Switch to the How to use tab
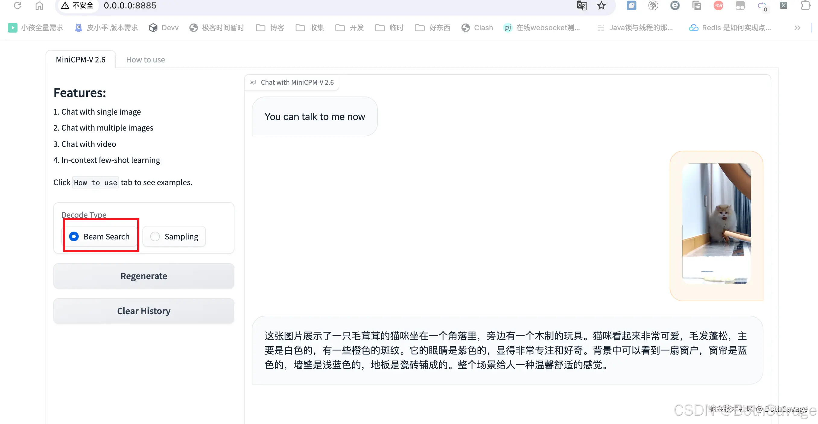This screenshot has height=424, width=818. click(x=145, y=59)
